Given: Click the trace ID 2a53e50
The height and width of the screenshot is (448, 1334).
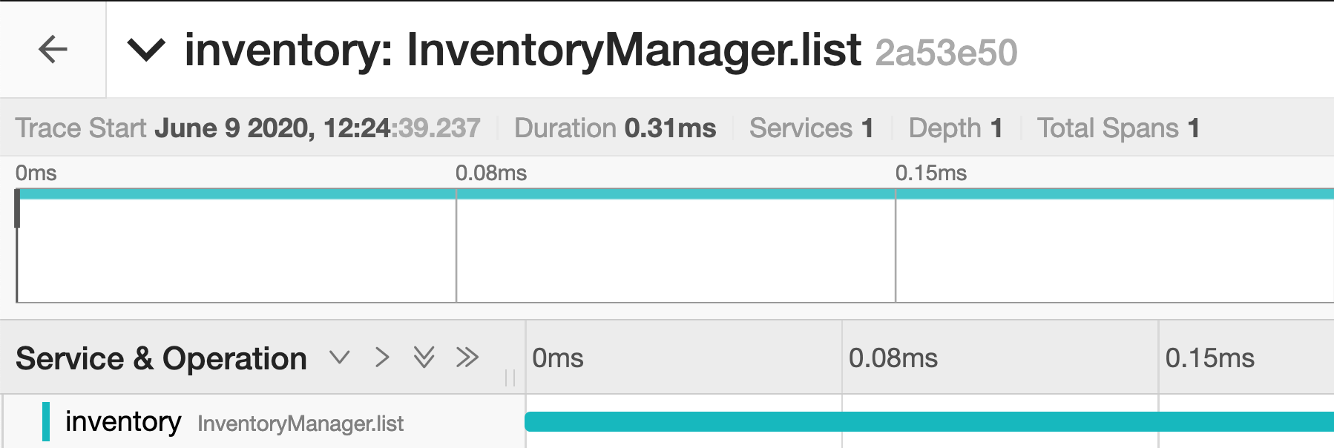Looking at the screenshot, I should (x=946, y=53).
